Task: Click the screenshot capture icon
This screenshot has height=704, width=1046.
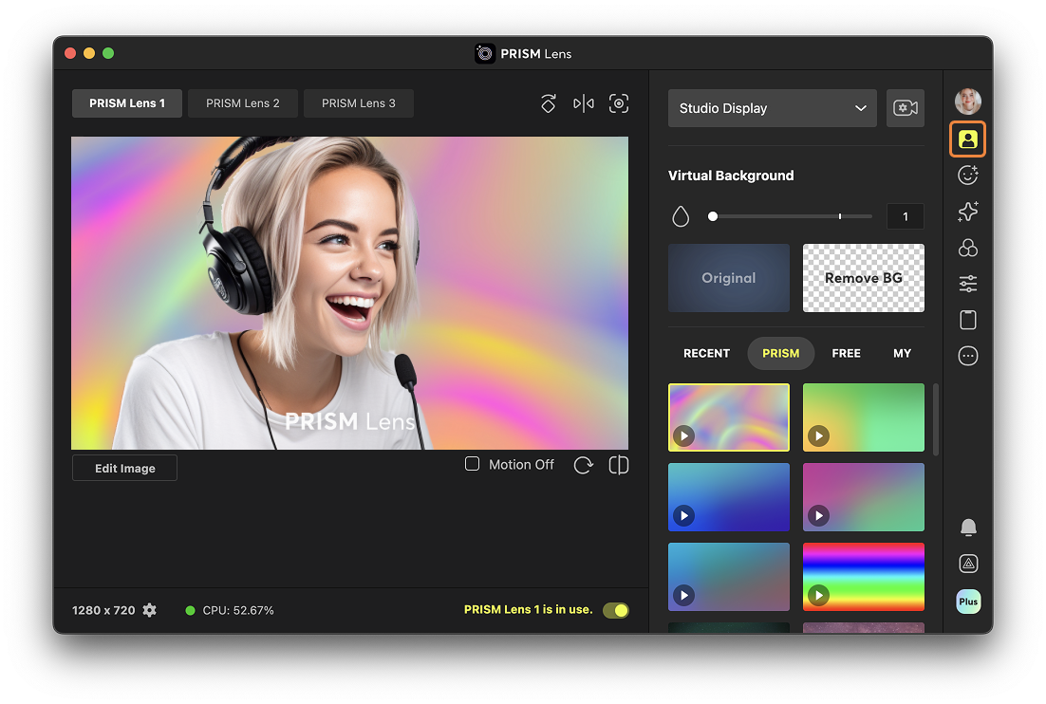Action: point(619,103)
